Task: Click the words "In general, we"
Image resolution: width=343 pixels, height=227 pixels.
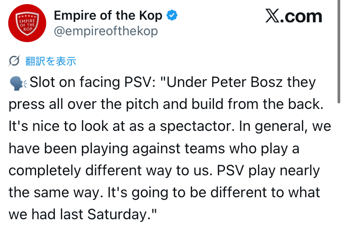Action: pos(282,126)
